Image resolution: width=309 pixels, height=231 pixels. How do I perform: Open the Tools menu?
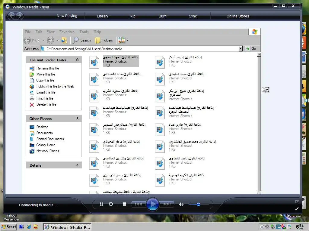84,32
